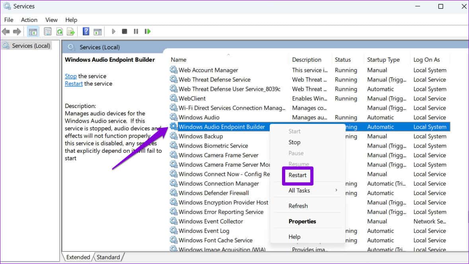Click the Restart the service link
This screenshot has width=469, height=264.
(x=74, y=84)
